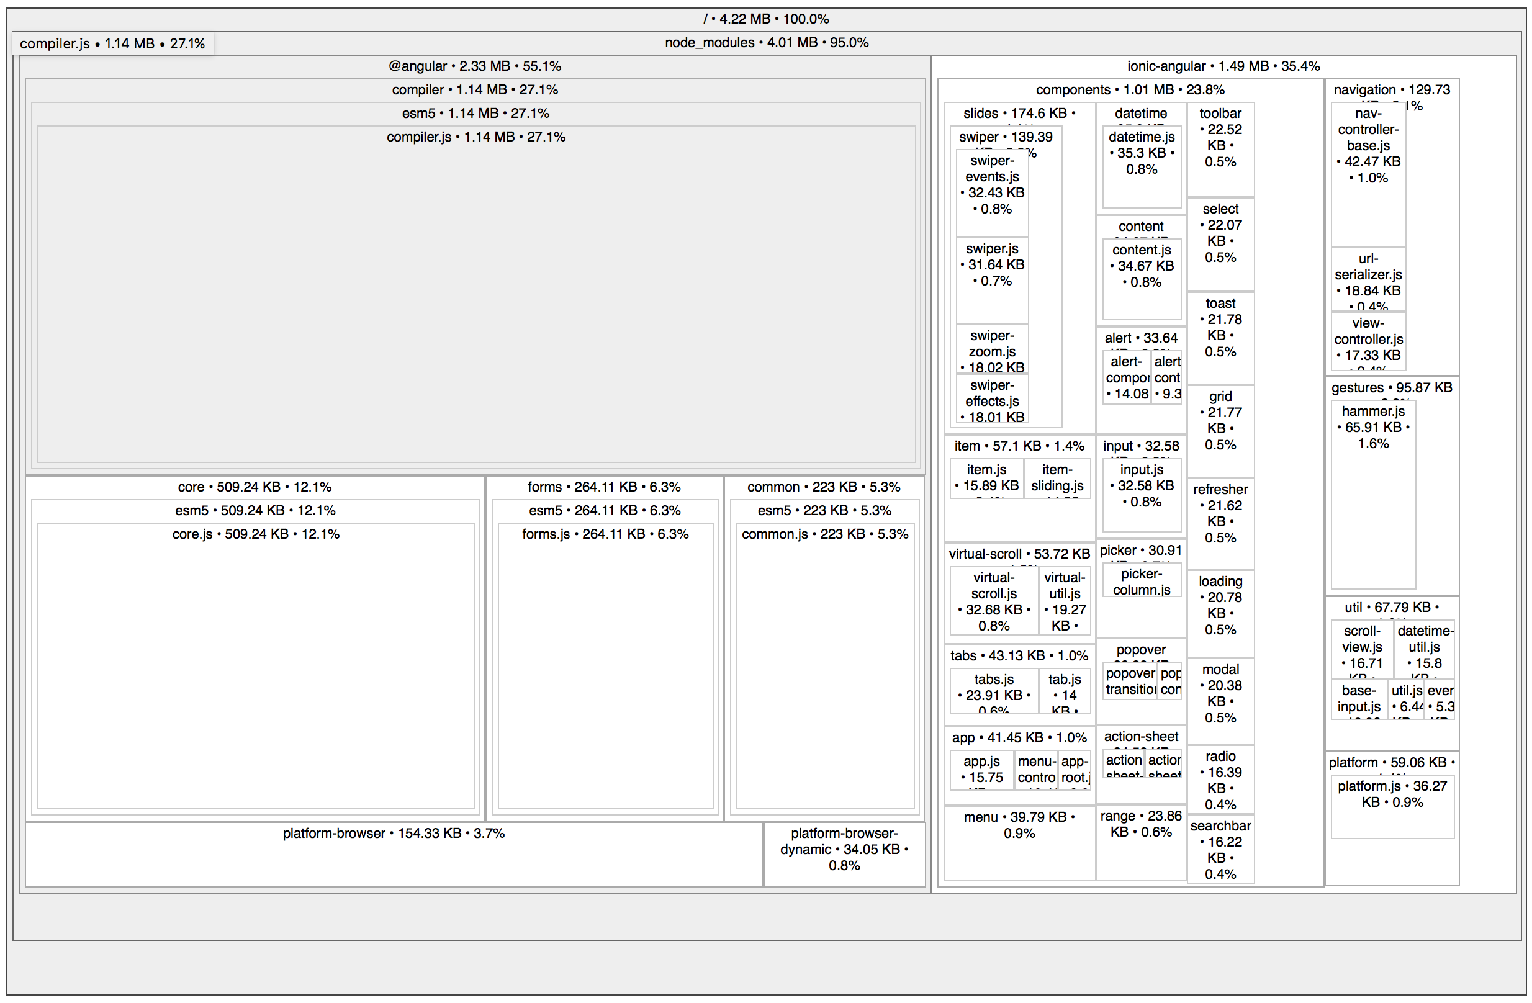The height and width of the screenshot is (1003, 1532).
Task: Select the toolbar 22.52 KB block
Action: [x=1220, y=148]
